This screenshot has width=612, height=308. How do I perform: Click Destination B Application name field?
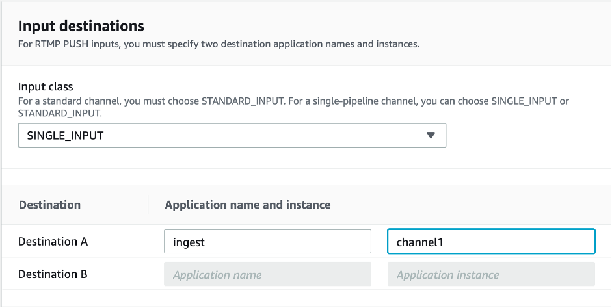(x=267, y=274)
